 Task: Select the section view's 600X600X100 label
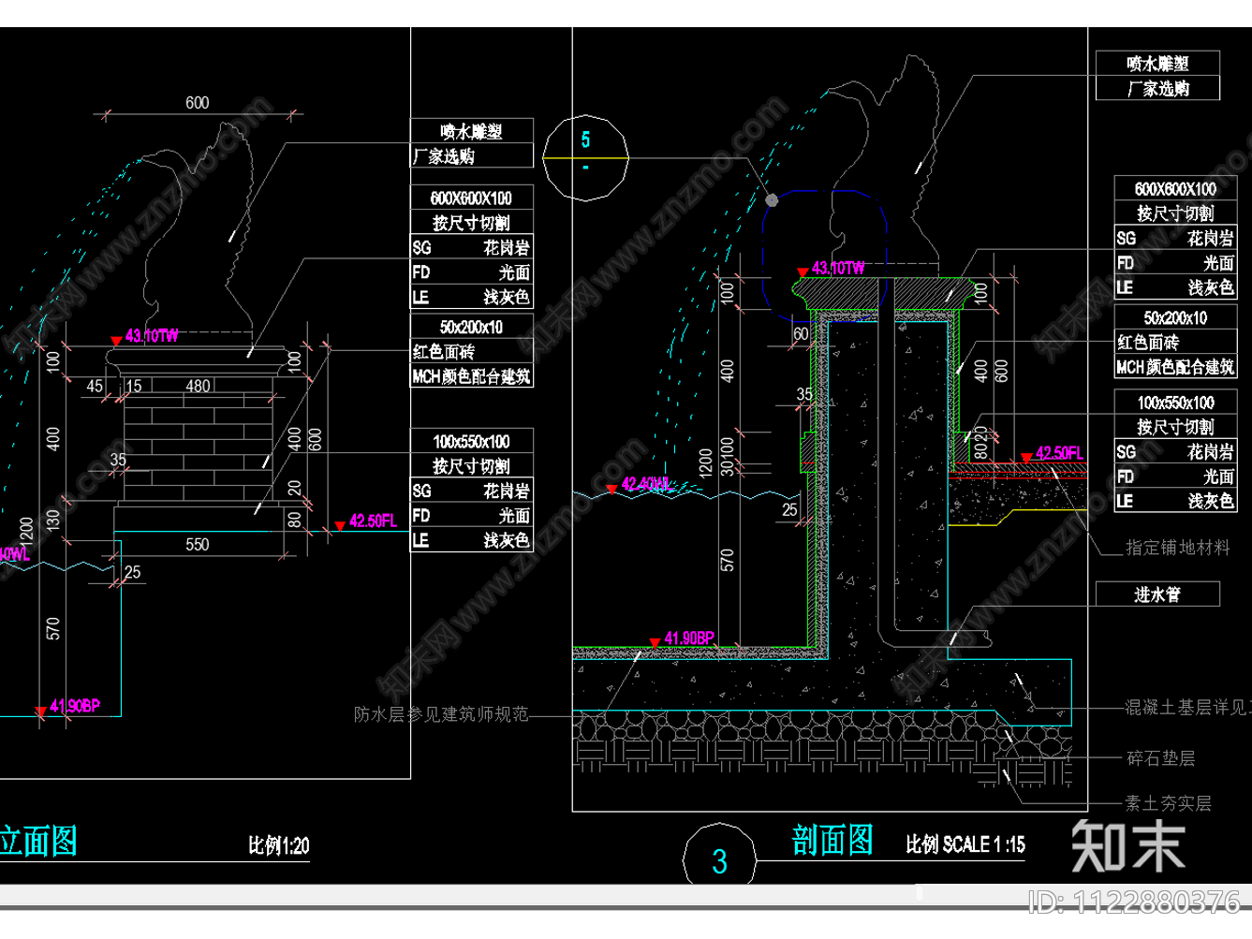pyautogui.click(x=1175, y=189)
